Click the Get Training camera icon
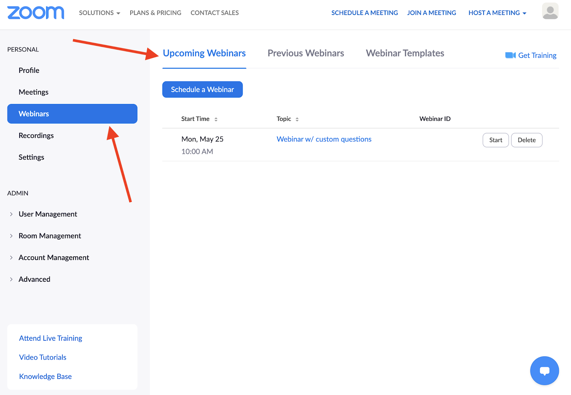Image resolution: width=571 pixels, height=395 pixels. coord(510,55)
